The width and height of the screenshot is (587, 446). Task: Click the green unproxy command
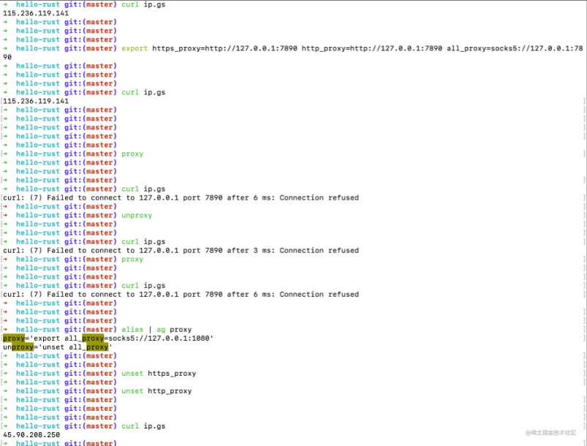tap(137, 216)
